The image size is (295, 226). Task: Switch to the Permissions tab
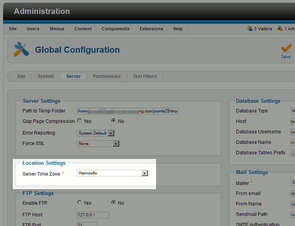point(106,76)
